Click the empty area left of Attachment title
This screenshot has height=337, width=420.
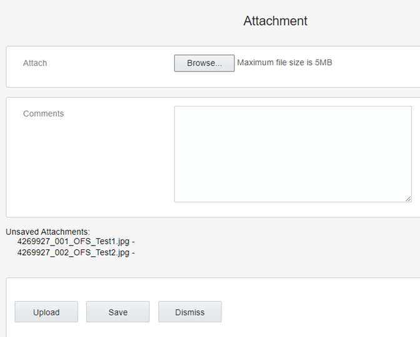(121, 21)
